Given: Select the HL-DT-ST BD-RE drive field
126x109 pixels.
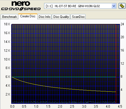Looking at the screenshot, I should (x=80, y=6).
